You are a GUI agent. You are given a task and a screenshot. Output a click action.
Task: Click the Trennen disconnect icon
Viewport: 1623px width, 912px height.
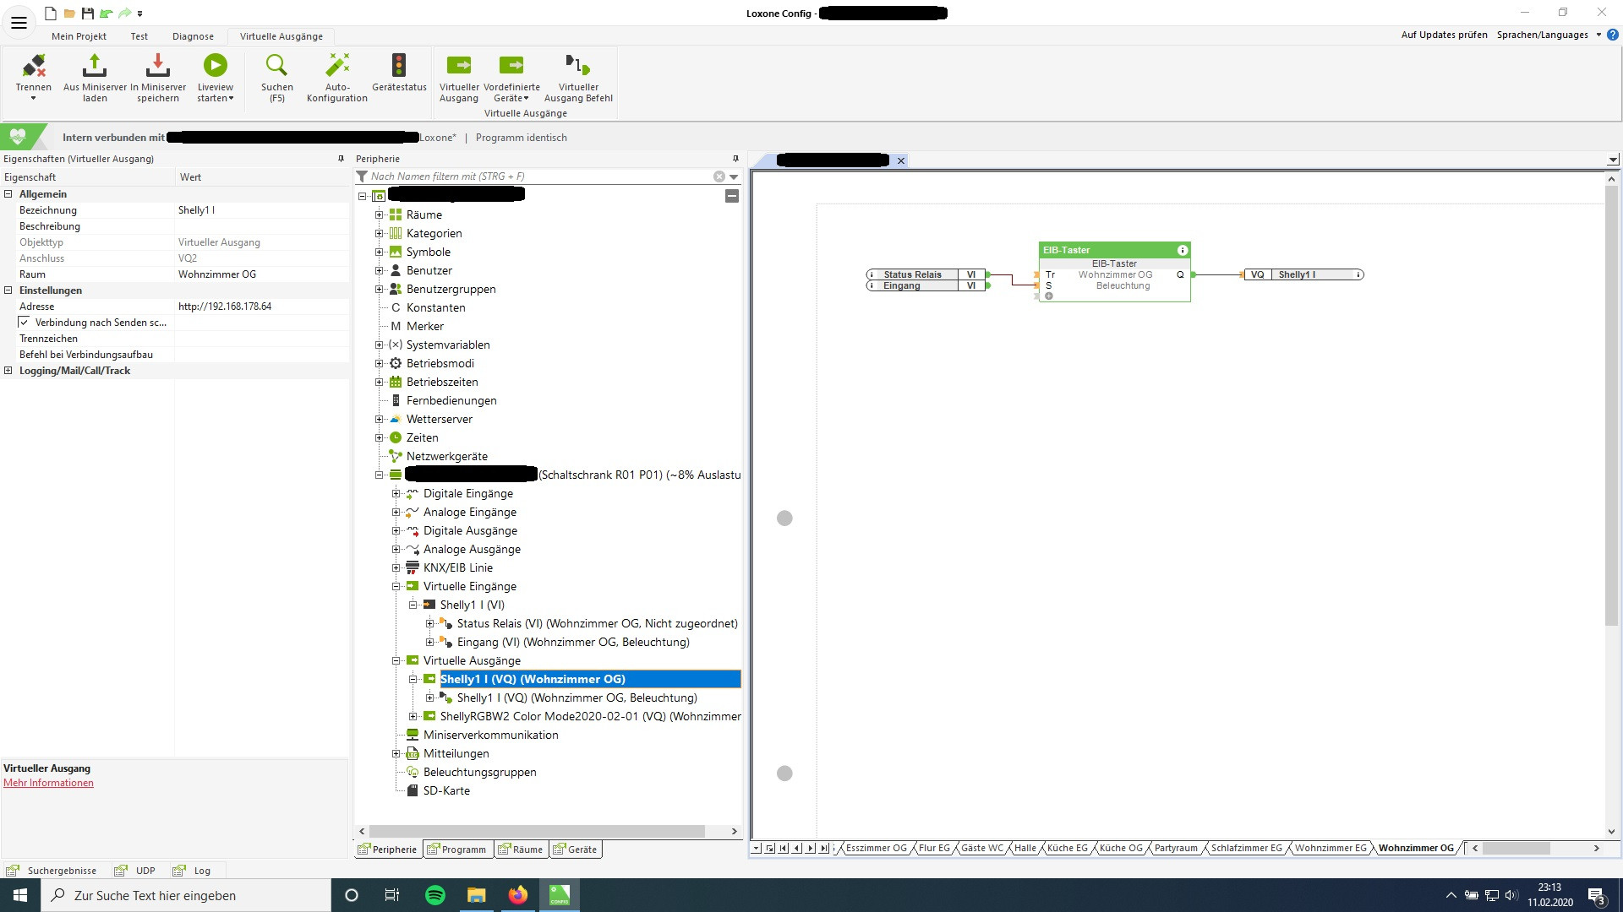(x=34, y=66)
